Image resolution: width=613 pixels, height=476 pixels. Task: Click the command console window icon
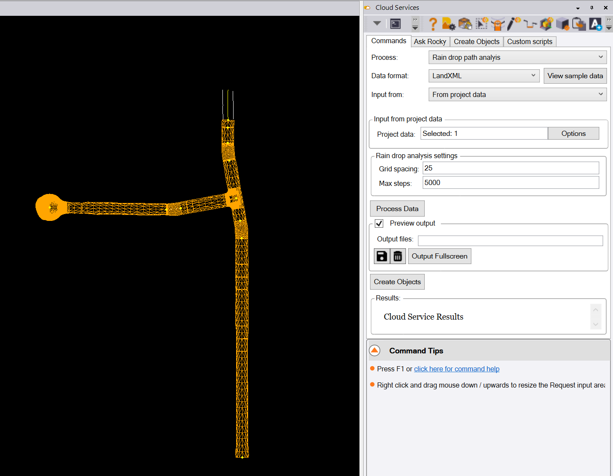pyautogui.click(x=396, y=24)
